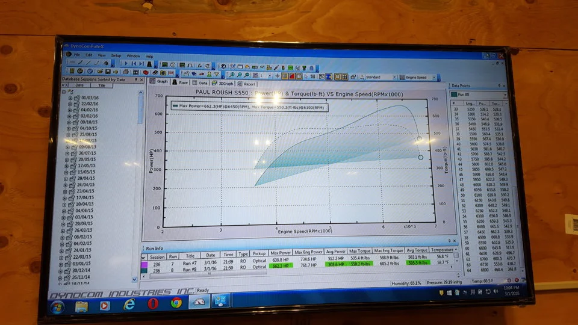Click the Avg Torque column header
Viewport: 578px width, 325px height.
(417, 250)
